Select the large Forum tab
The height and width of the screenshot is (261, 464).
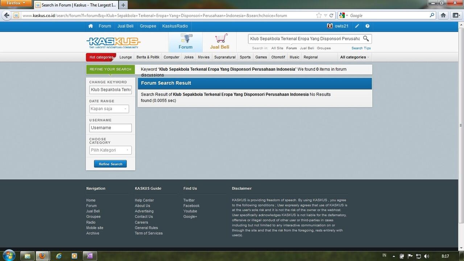[x=185, y=42]
